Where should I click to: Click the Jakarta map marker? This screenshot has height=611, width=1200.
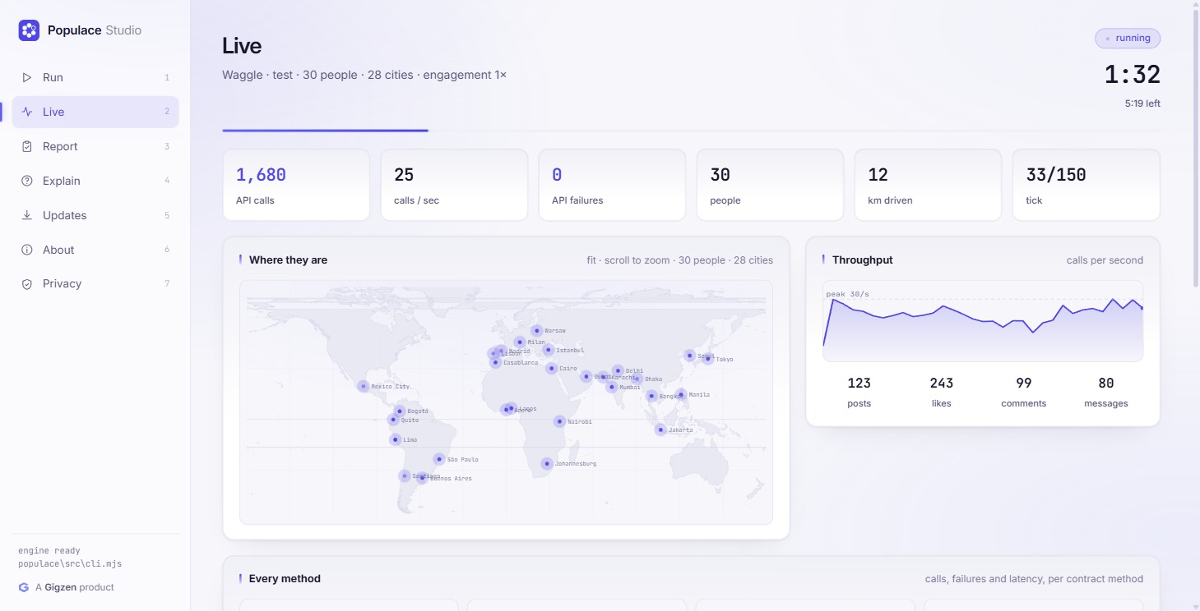pos(660,430)
